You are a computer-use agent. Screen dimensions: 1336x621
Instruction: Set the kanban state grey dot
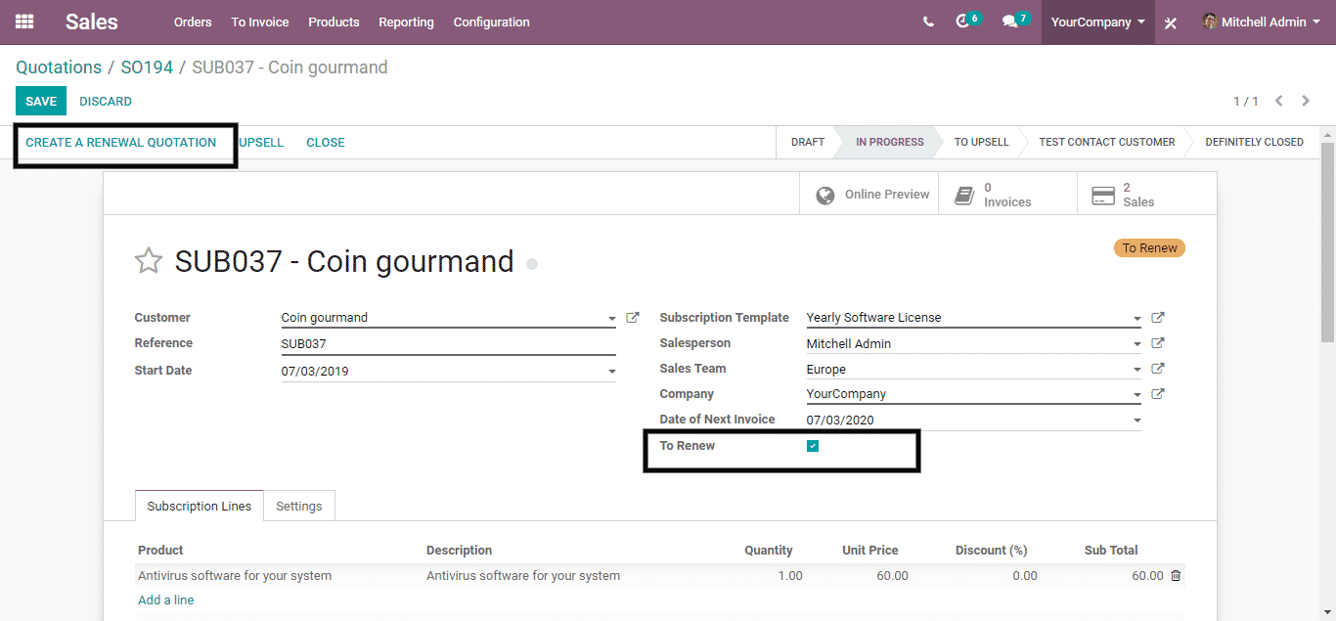point(532,264)
